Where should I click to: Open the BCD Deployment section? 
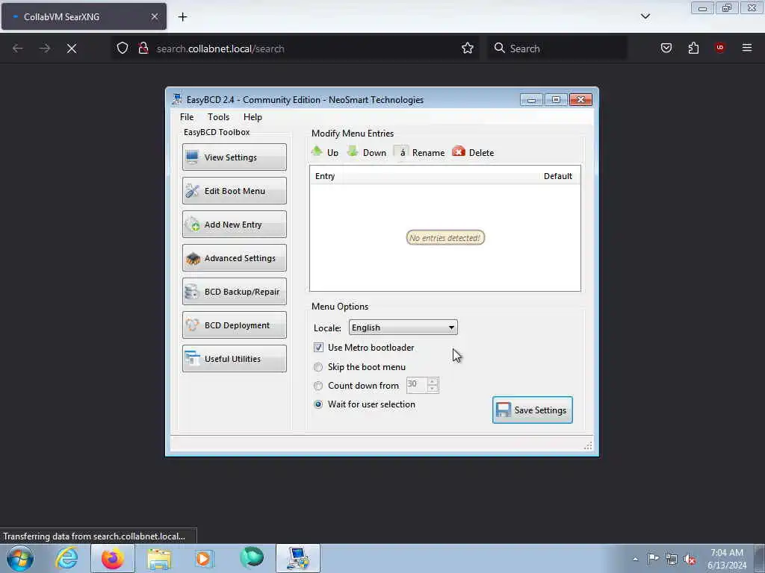point(234,325)
